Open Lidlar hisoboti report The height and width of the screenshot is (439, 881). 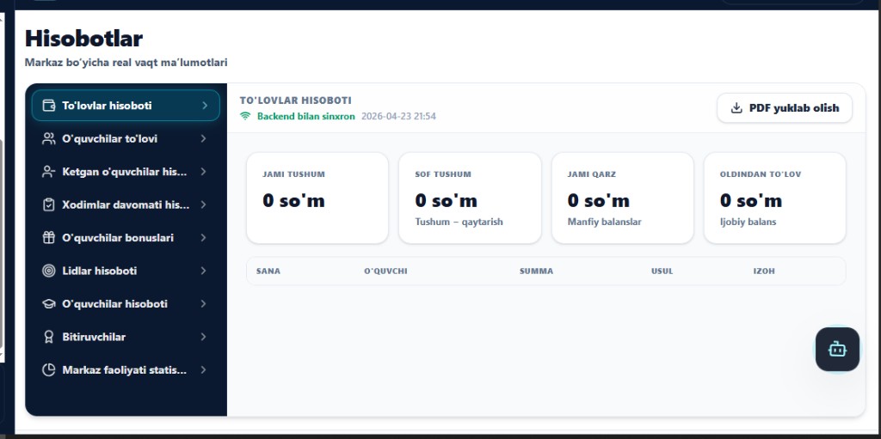coord(126,271)
